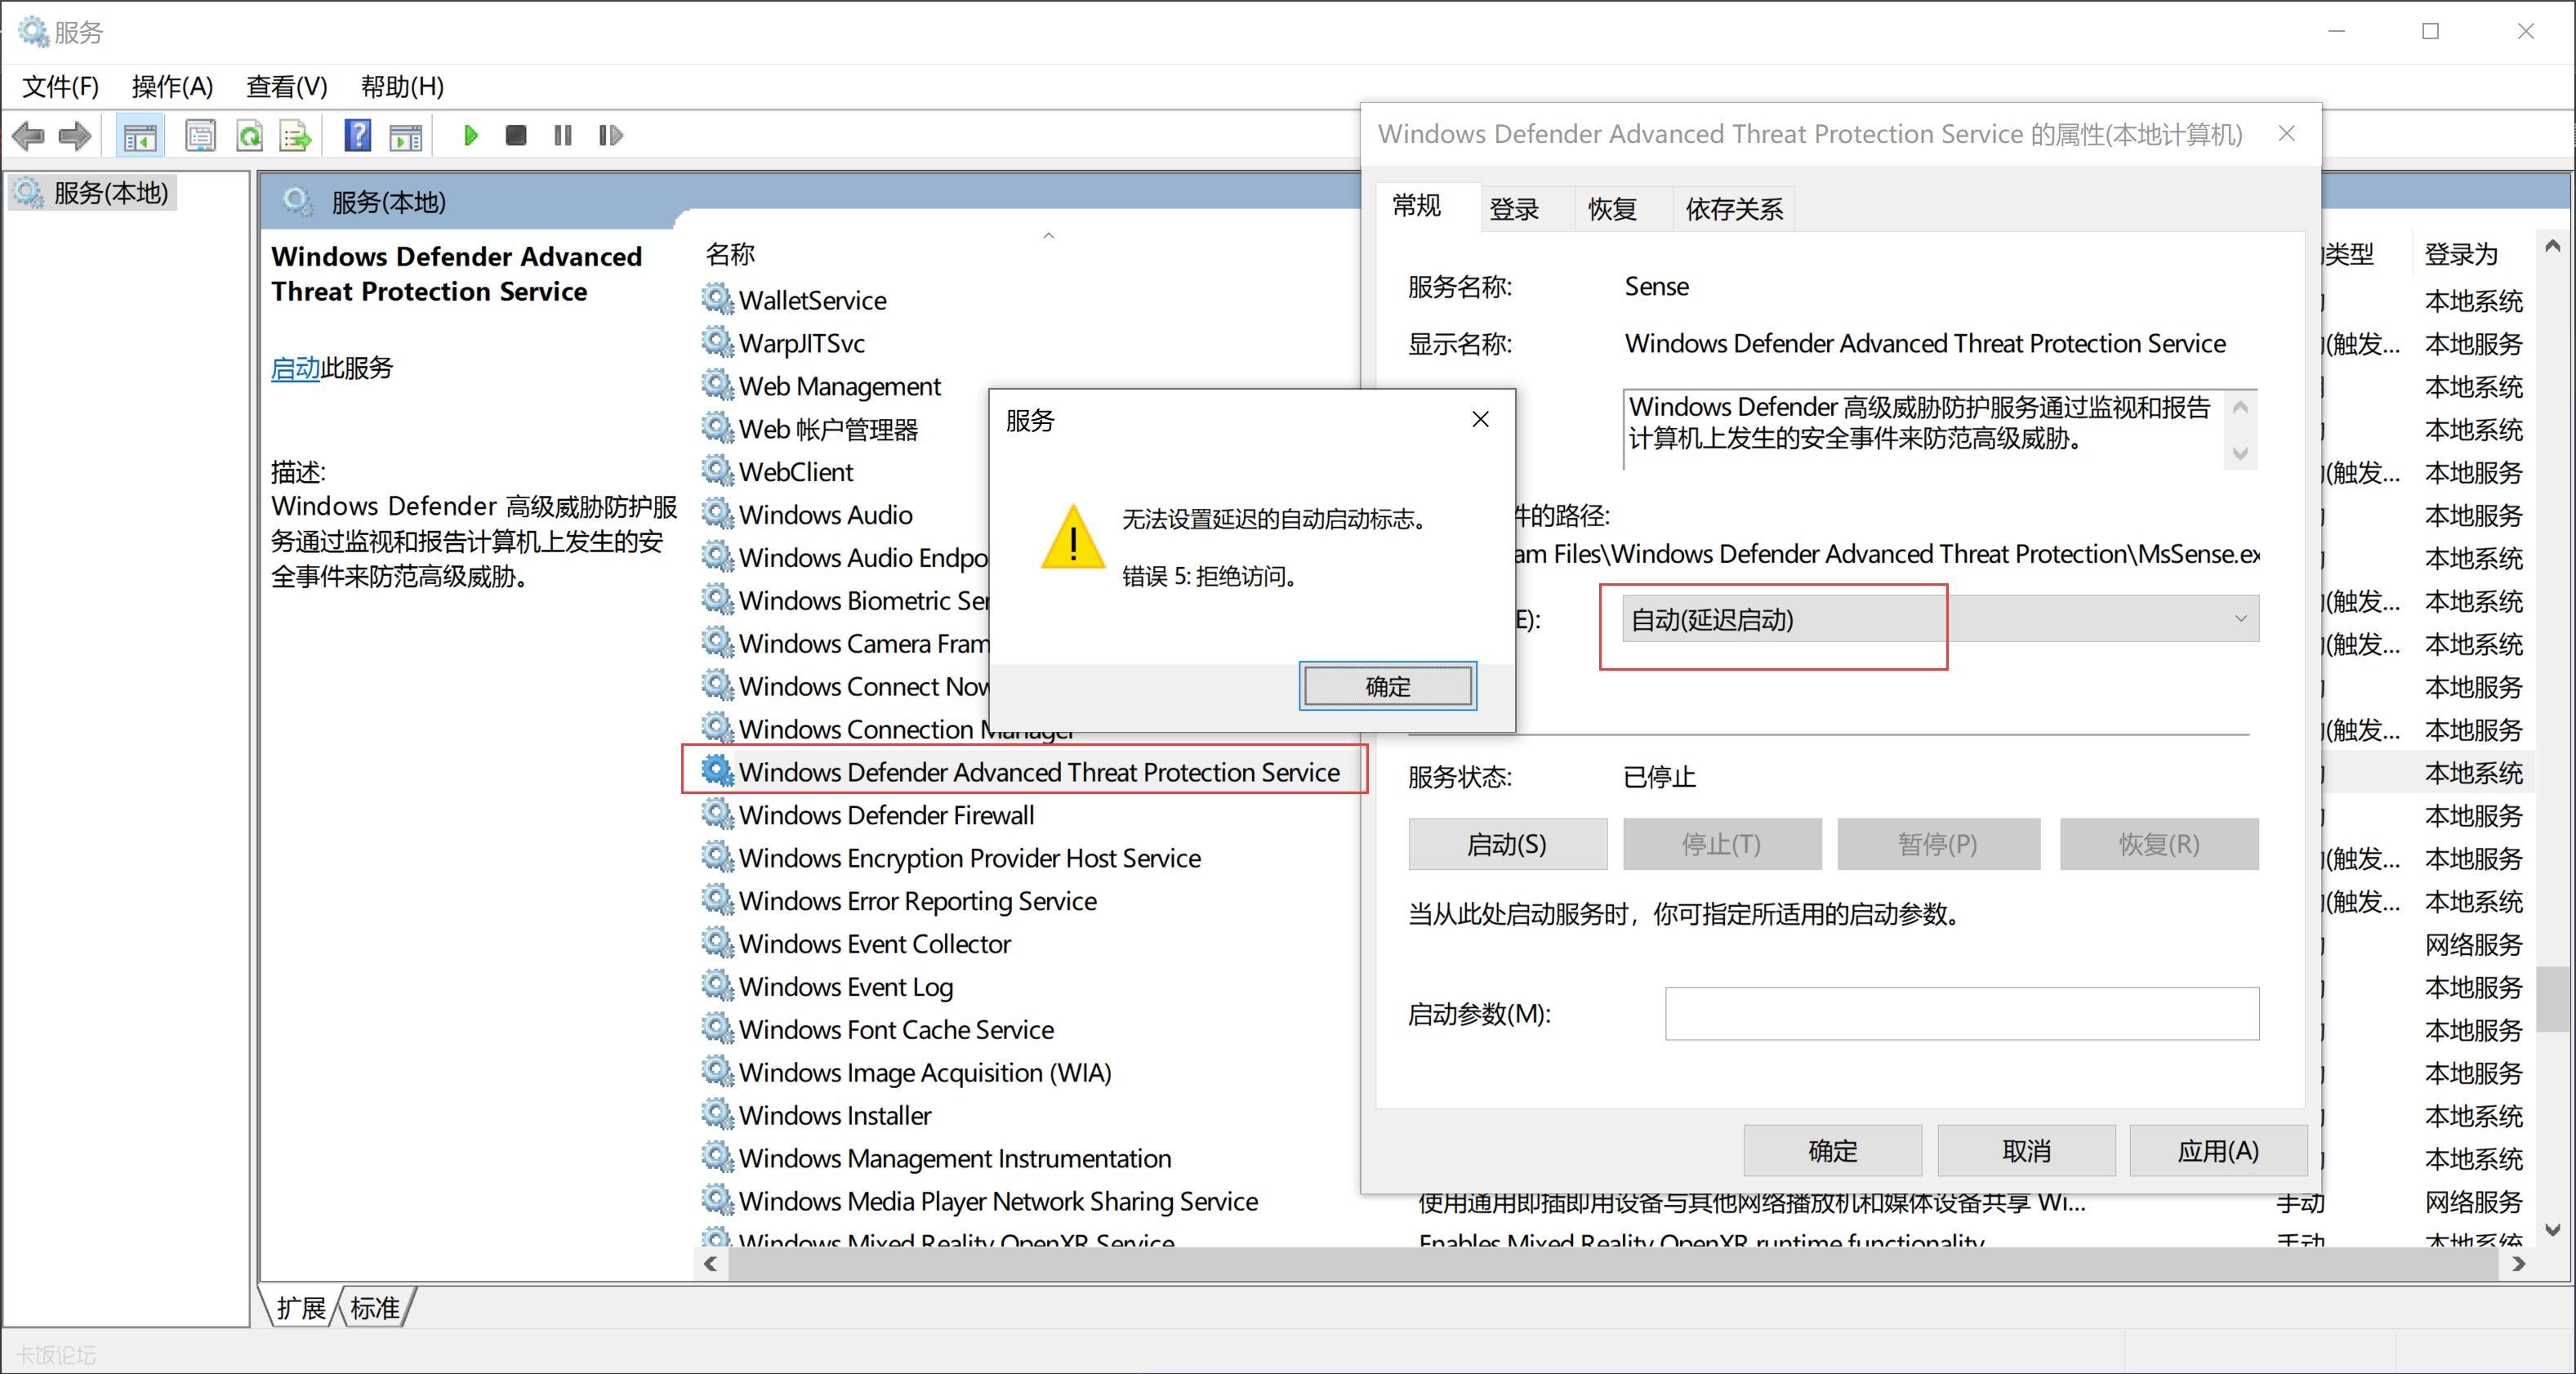Screen dimensions: 2576x1374
Task: Click the 启动 this service link
Action: [295, 368]
